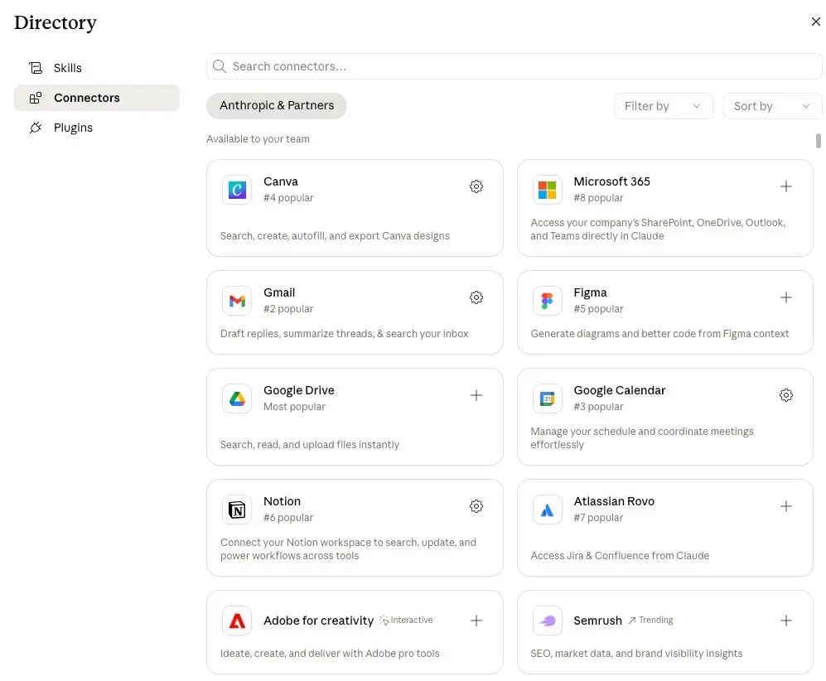The height and width of the screenshot is (681, 826).
Task: Add the Google Drive connector
Action: click(476, 395)
